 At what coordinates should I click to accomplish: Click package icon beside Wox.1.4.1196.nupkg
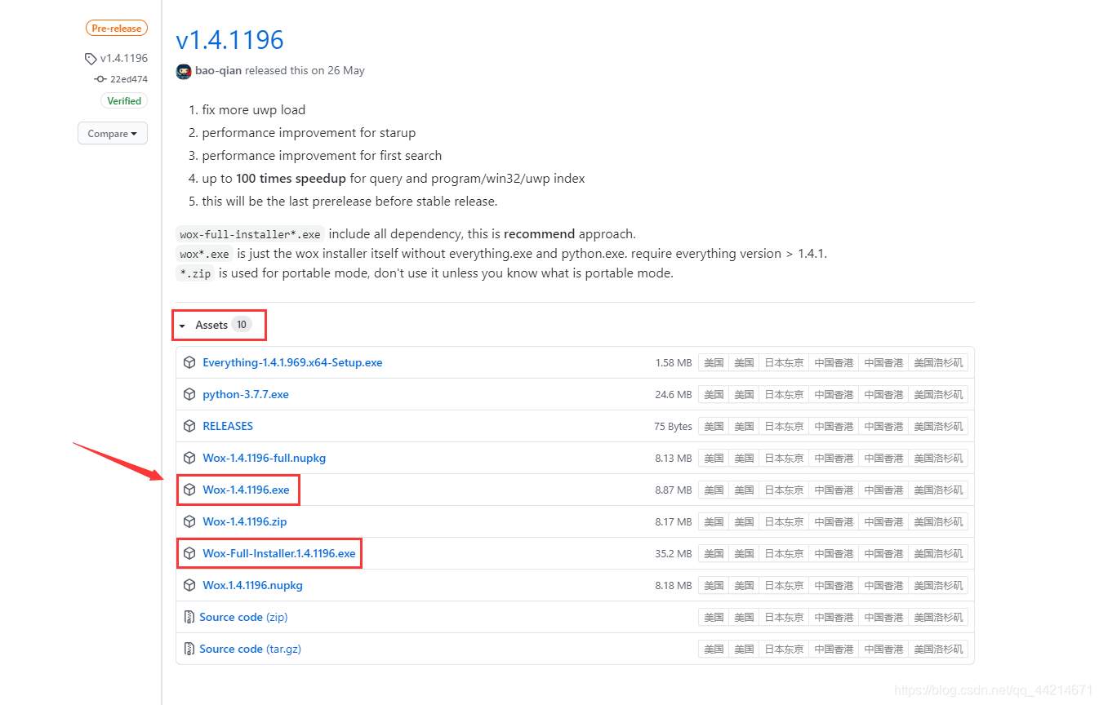189,585
